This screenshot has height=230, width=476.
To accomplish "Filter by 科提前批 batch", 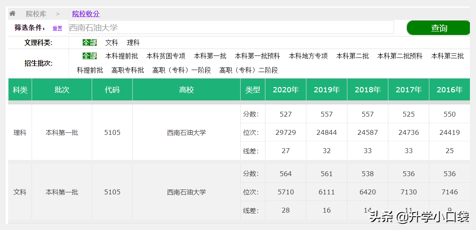I will coord(90,70).
